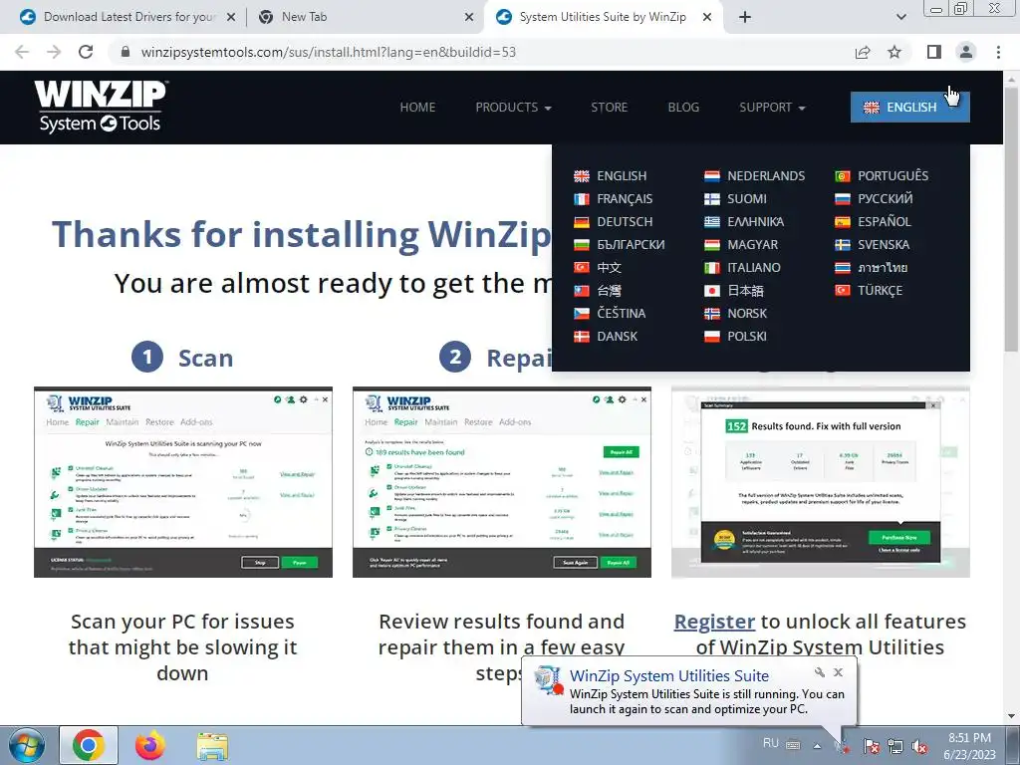Choose DEUTSCH language option
This screenshot has width=1020, height=765.
tap(614, 222)
